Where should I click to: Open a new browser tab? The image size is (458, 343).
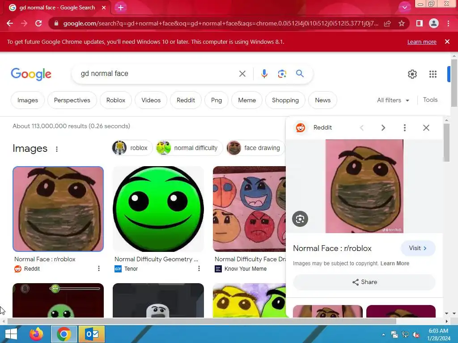coord(121,8)
